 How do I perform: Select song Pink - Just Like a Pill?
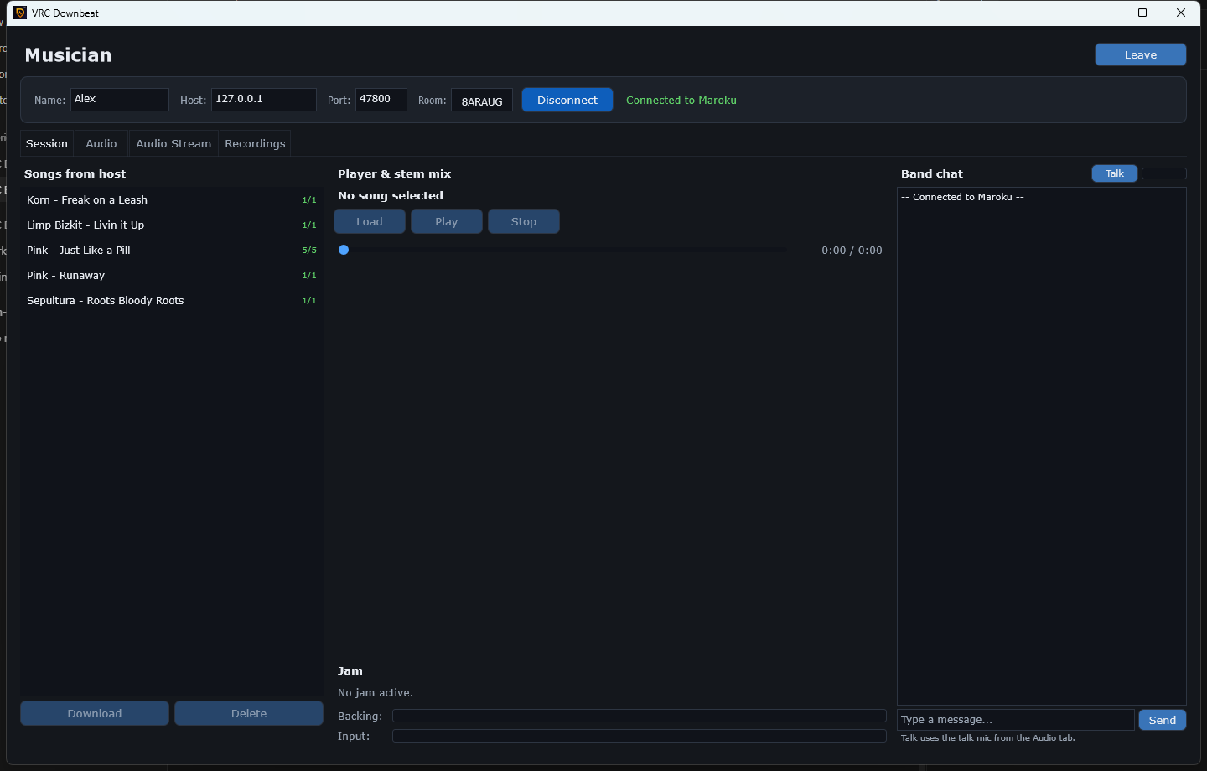(172, 250)
